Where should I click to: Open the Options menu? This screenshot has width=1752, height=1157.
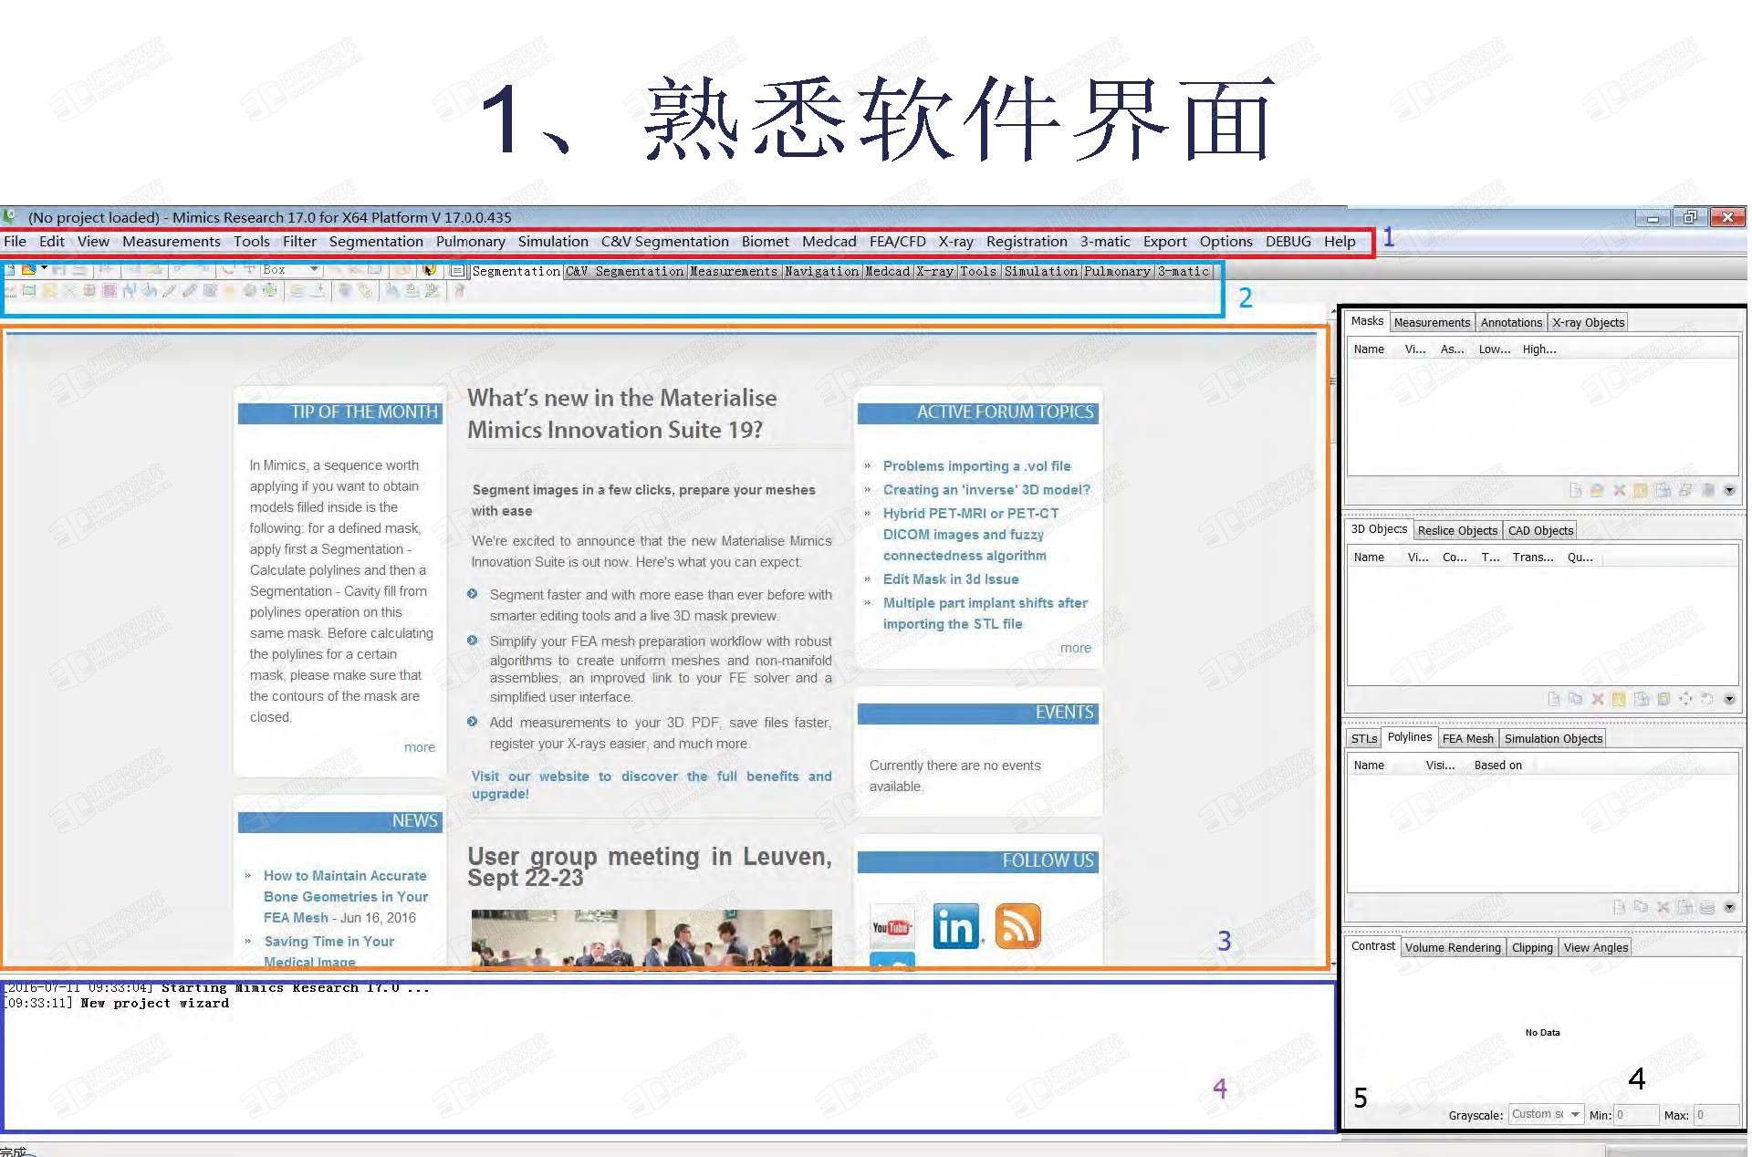[1225, 241]
